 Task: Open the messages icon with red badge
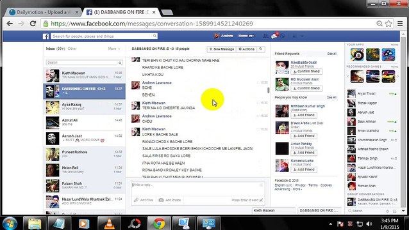(274, 36)
